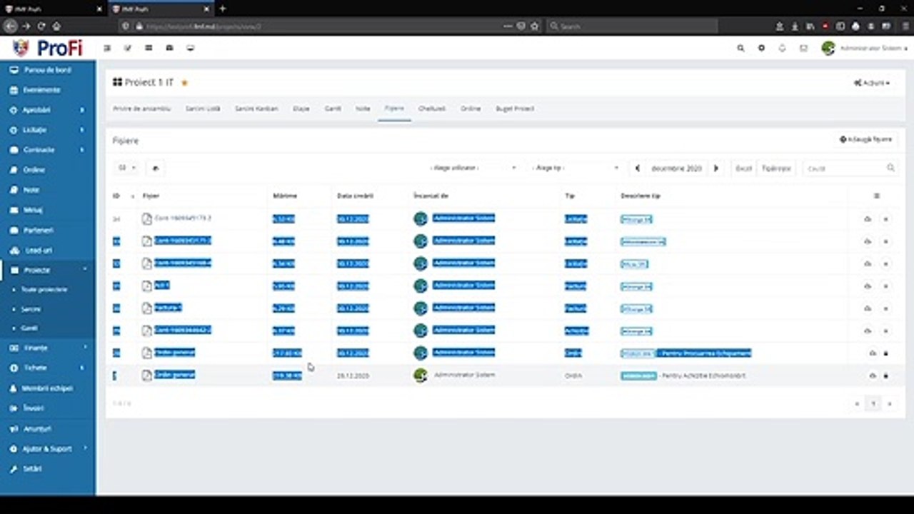
Task: Open the Alege tip dropdown filter
Action: (575, 168)
